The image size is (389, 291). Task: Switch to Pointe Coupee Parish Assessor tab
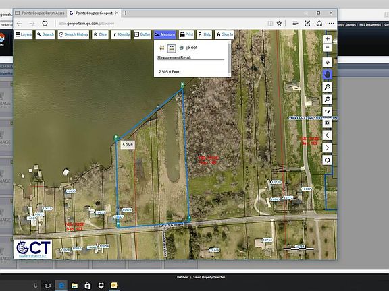pyautogui.click(x=41, y=13)
